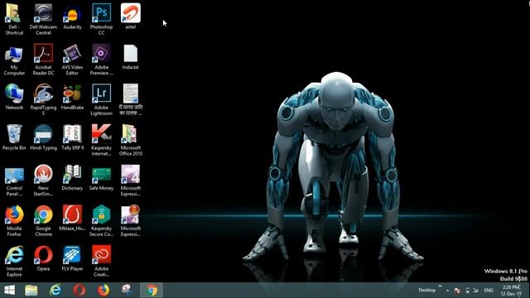Select the Mblaze desktop icon
This screenshot has height=298, width=530.
point(72,215)
